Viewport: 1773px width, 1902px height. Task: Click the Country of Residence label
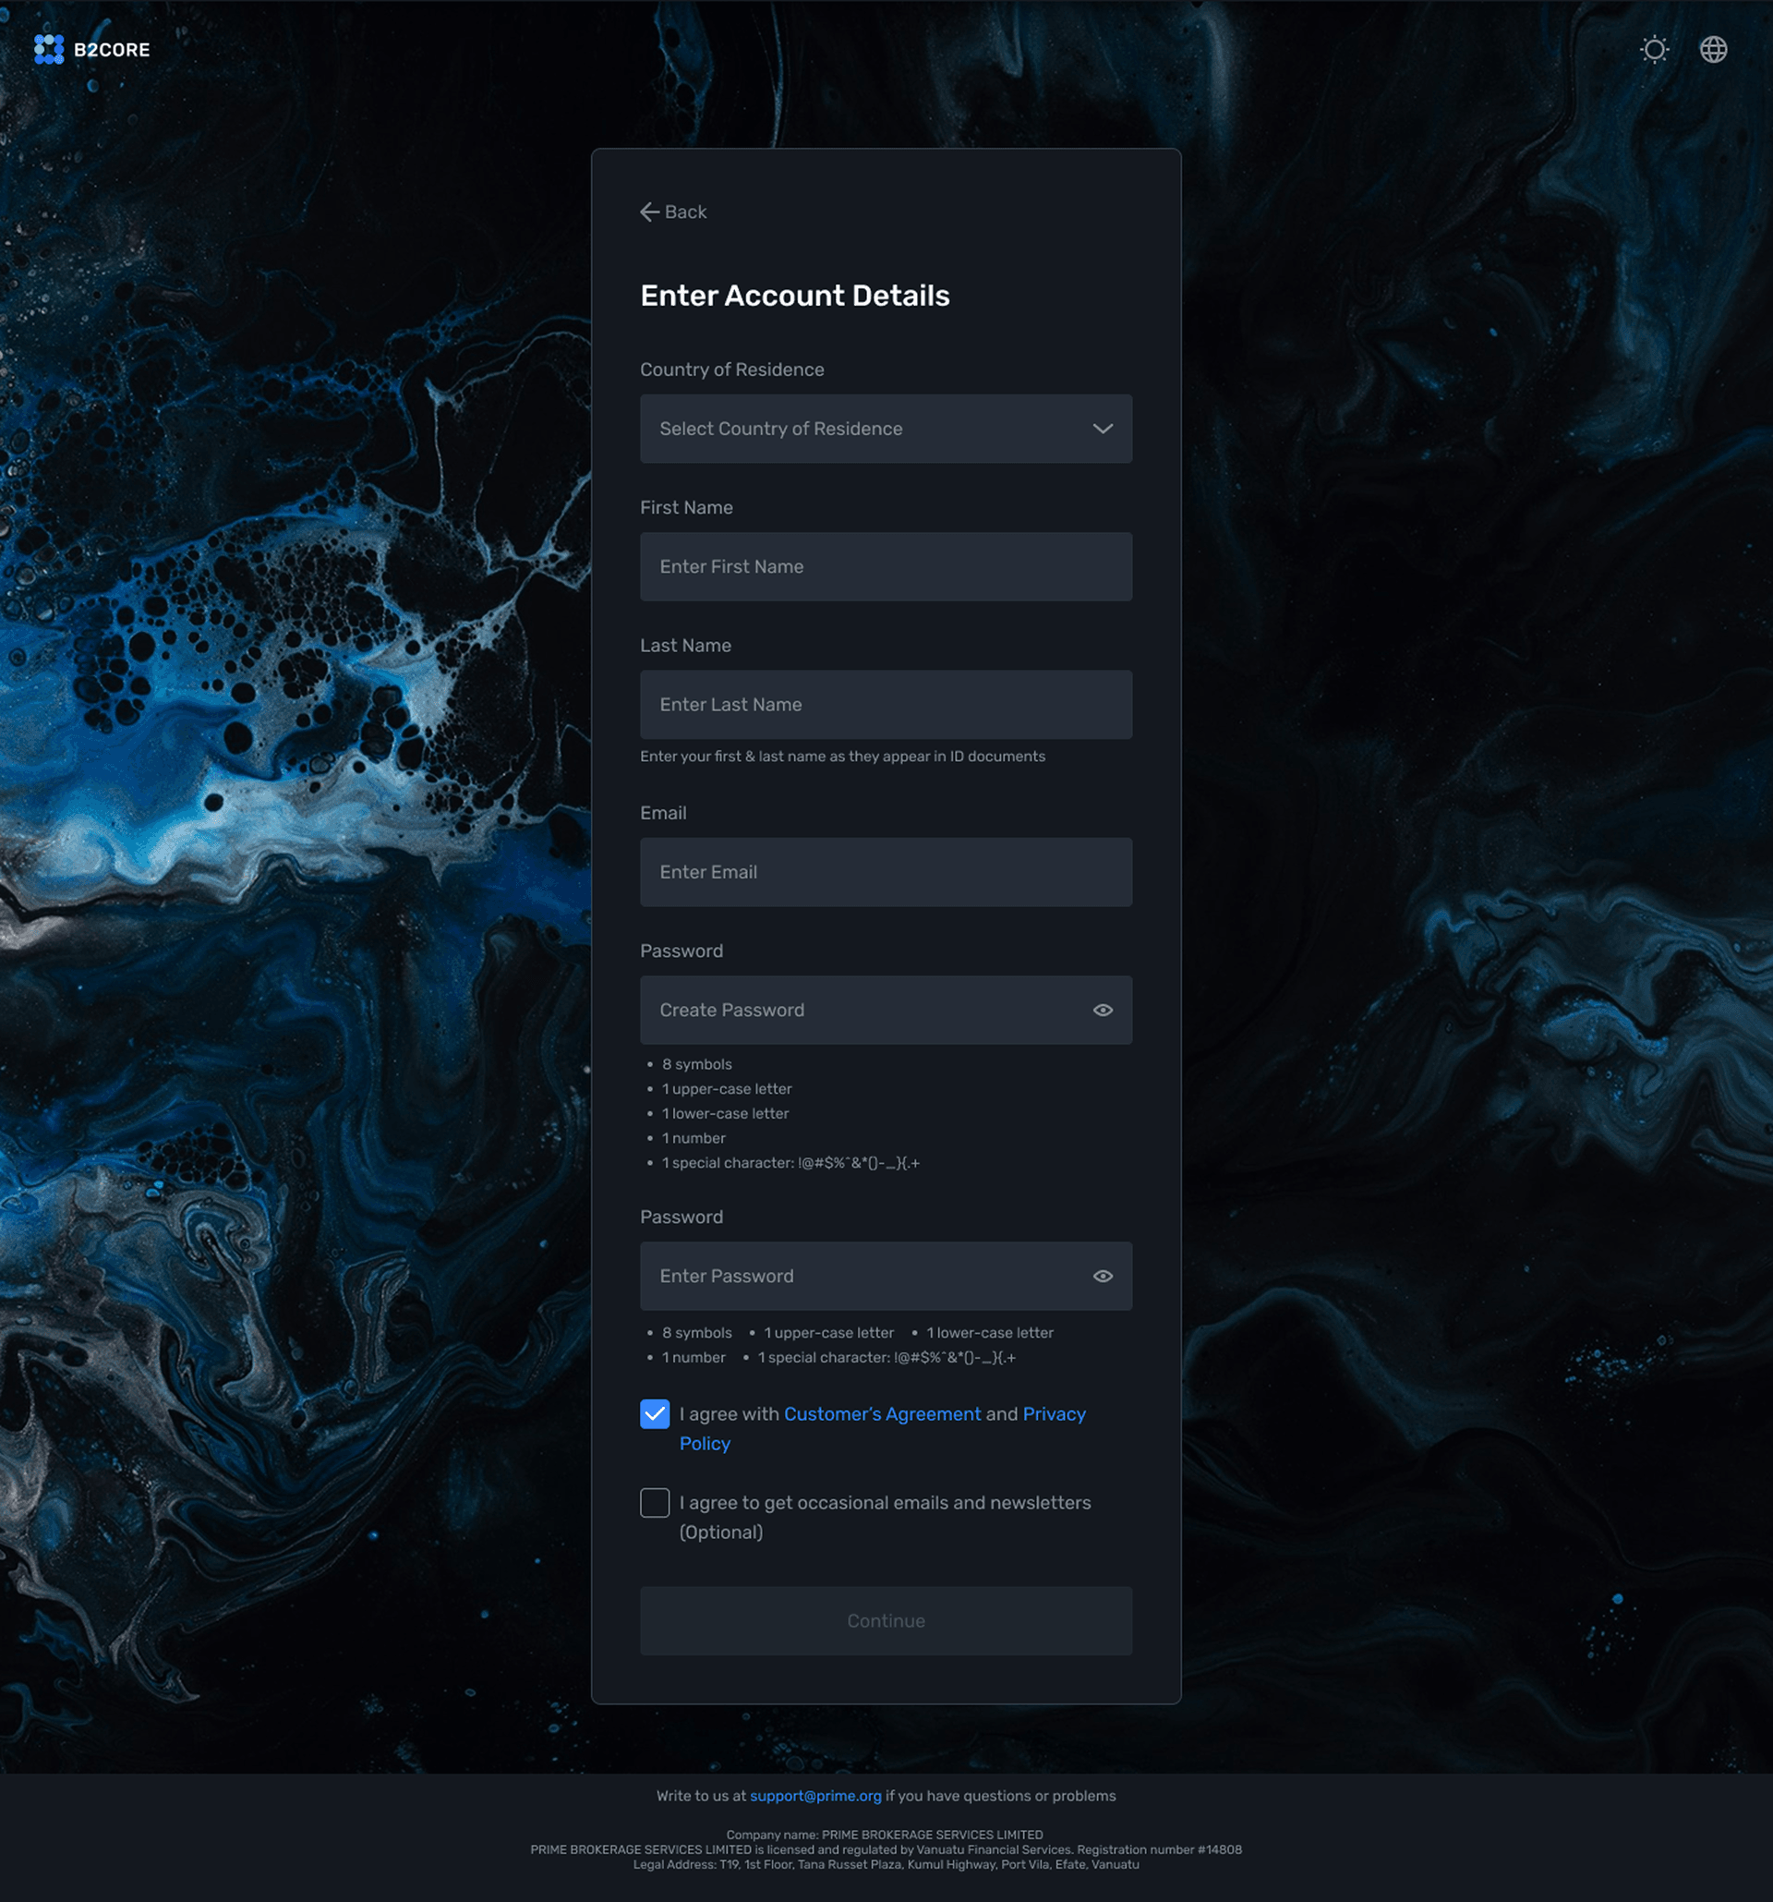tap(731, 369)
